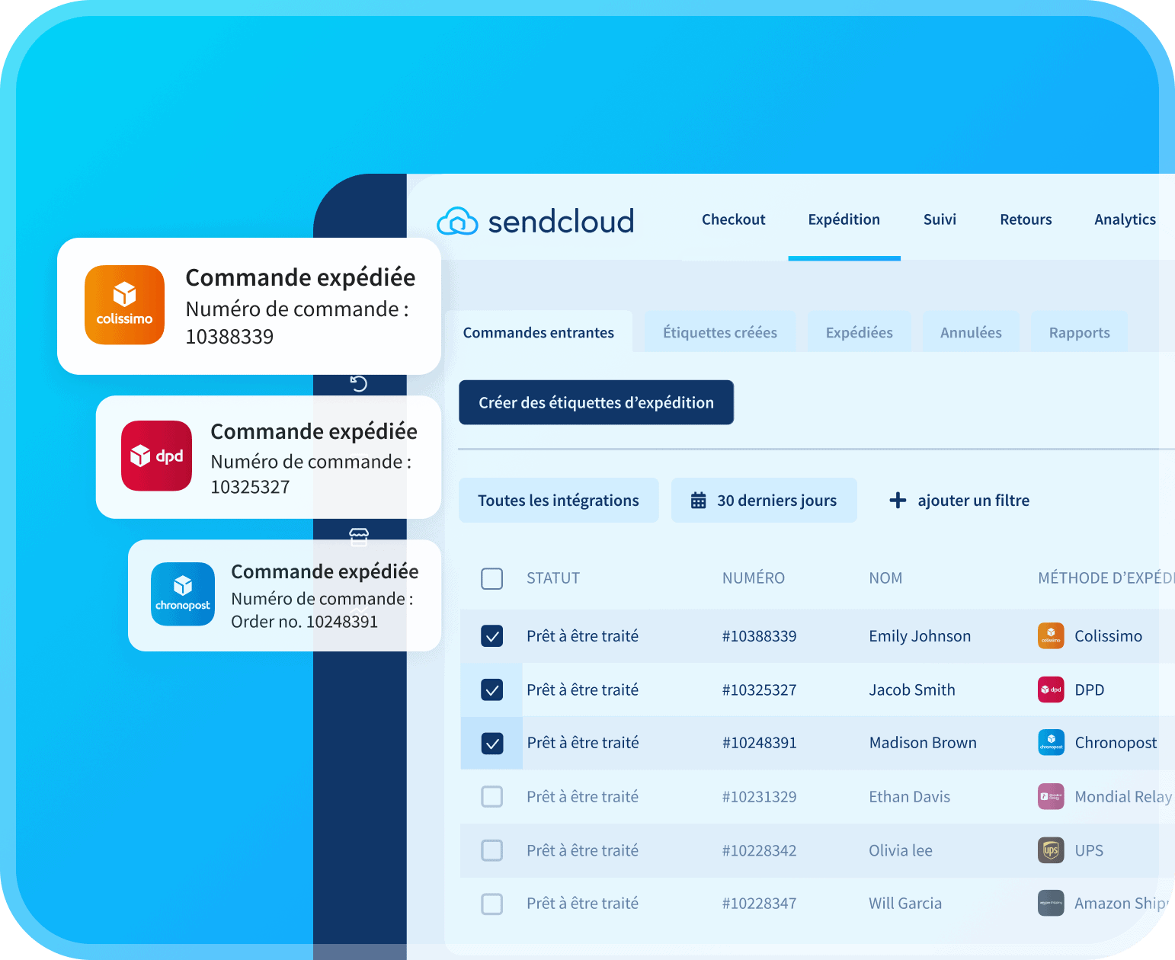Click the name Emily Johnson
This screenshot has width=1175, height=960.
[x=920, y=636]
